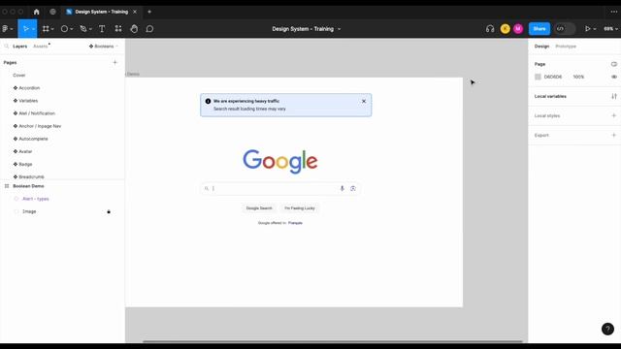Screen dimensions: 621x349
Task: Open the Booleans page dropdown
Action: (x=104, y=47)
